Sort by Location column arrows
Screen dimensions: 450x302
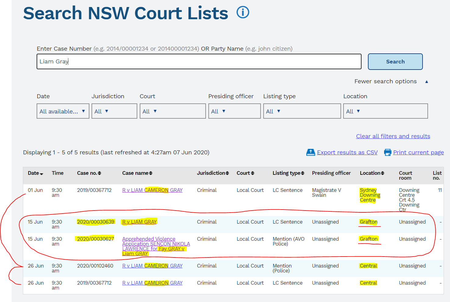tap(383, 173)
